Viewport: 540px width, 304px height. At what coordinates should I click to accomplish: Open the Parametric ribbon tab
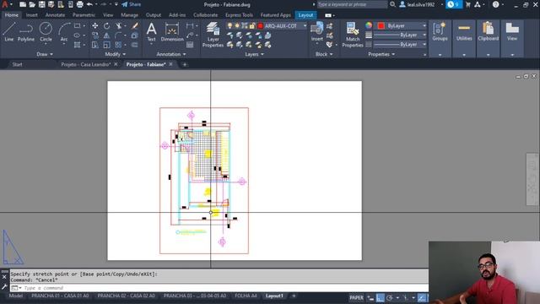point(84,15)
